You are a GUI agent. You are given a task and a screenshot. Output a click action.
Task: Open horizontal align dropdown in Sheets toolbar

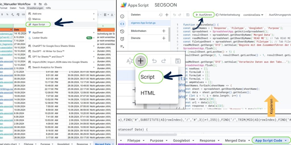(106, 15)
